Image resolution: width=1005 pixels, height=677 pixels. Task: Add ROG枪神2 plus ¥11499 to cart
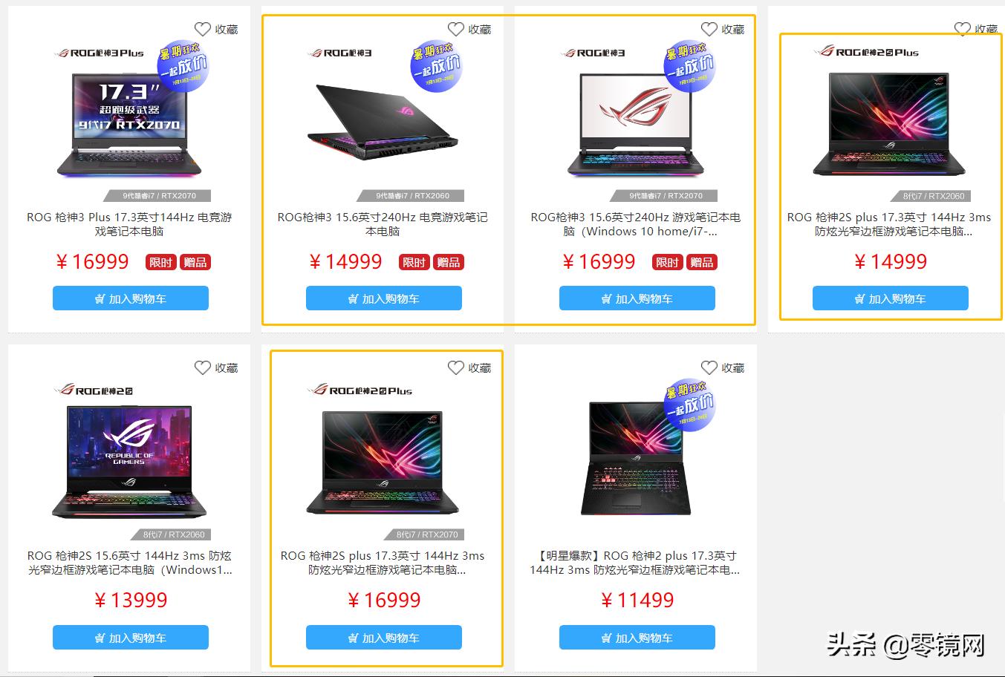pyautogui.click(x=637, y=638)
